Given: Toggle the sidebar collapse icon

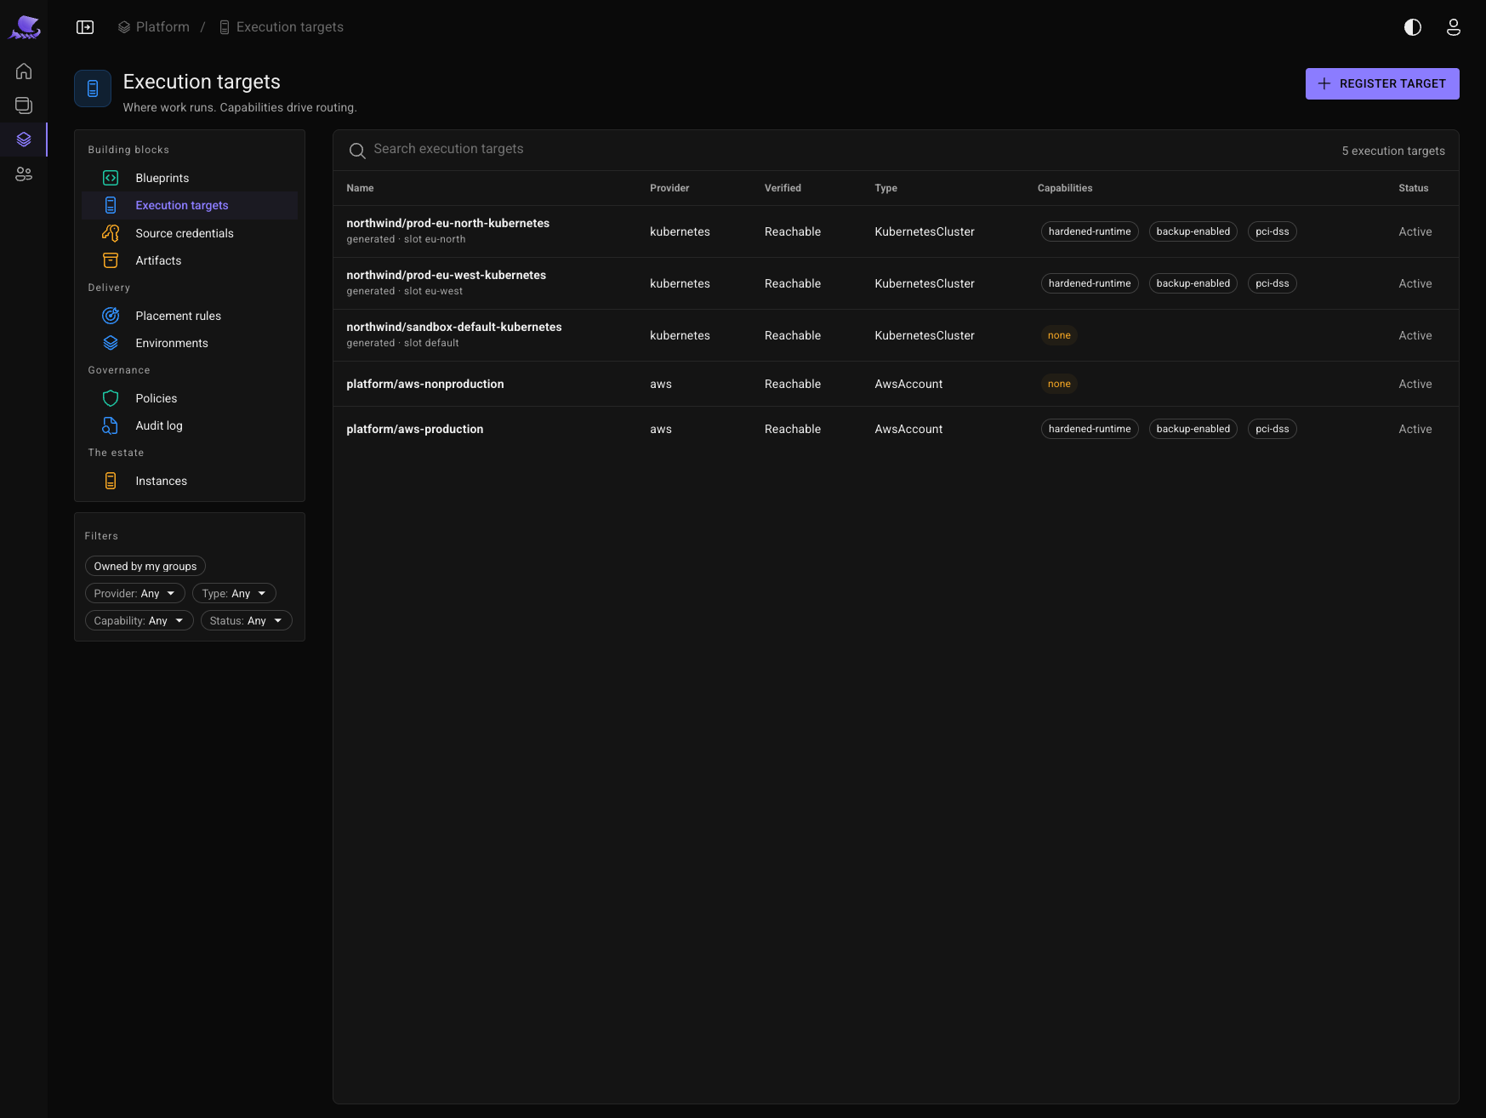Looking at the screenshot, I should [x=85, y=27].
